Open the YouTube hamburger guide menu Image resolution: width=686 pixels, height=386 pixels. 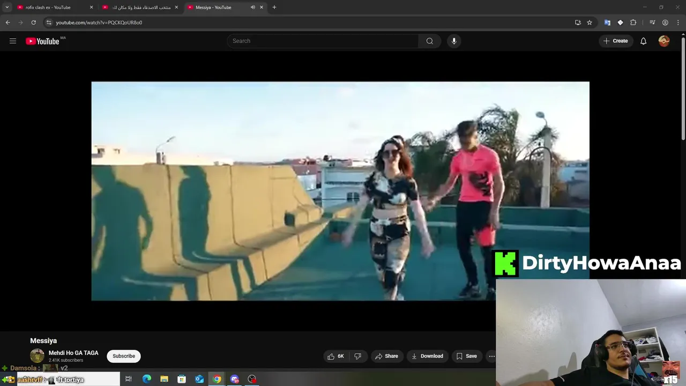coord(13,41)
